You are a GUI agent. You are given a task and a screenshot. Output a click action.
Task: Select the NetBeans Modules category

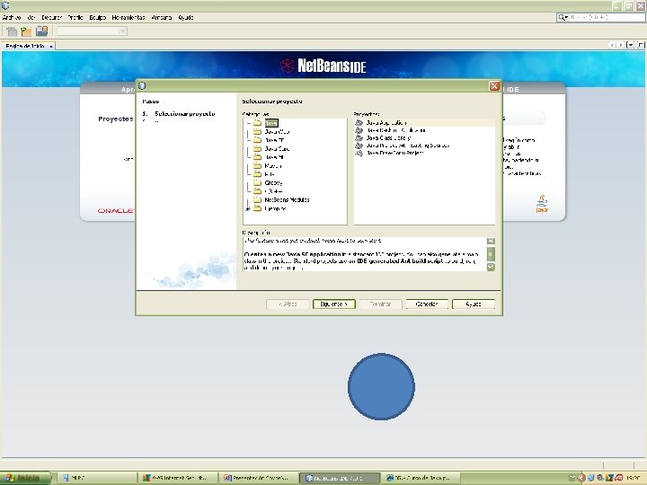point(288,199)
